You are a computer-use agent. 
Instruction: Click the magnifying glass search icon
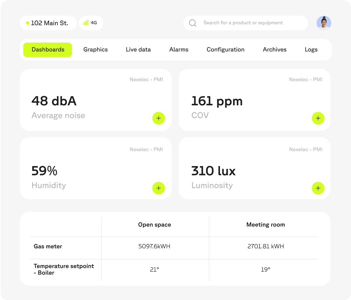point(193,23)
